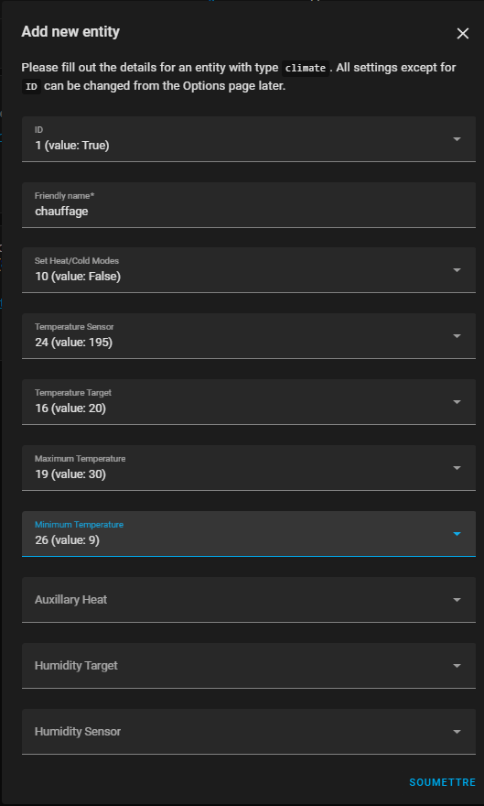Open Maximum Temperature field value 19
484x806 pixels.
[x=249, y=468]
